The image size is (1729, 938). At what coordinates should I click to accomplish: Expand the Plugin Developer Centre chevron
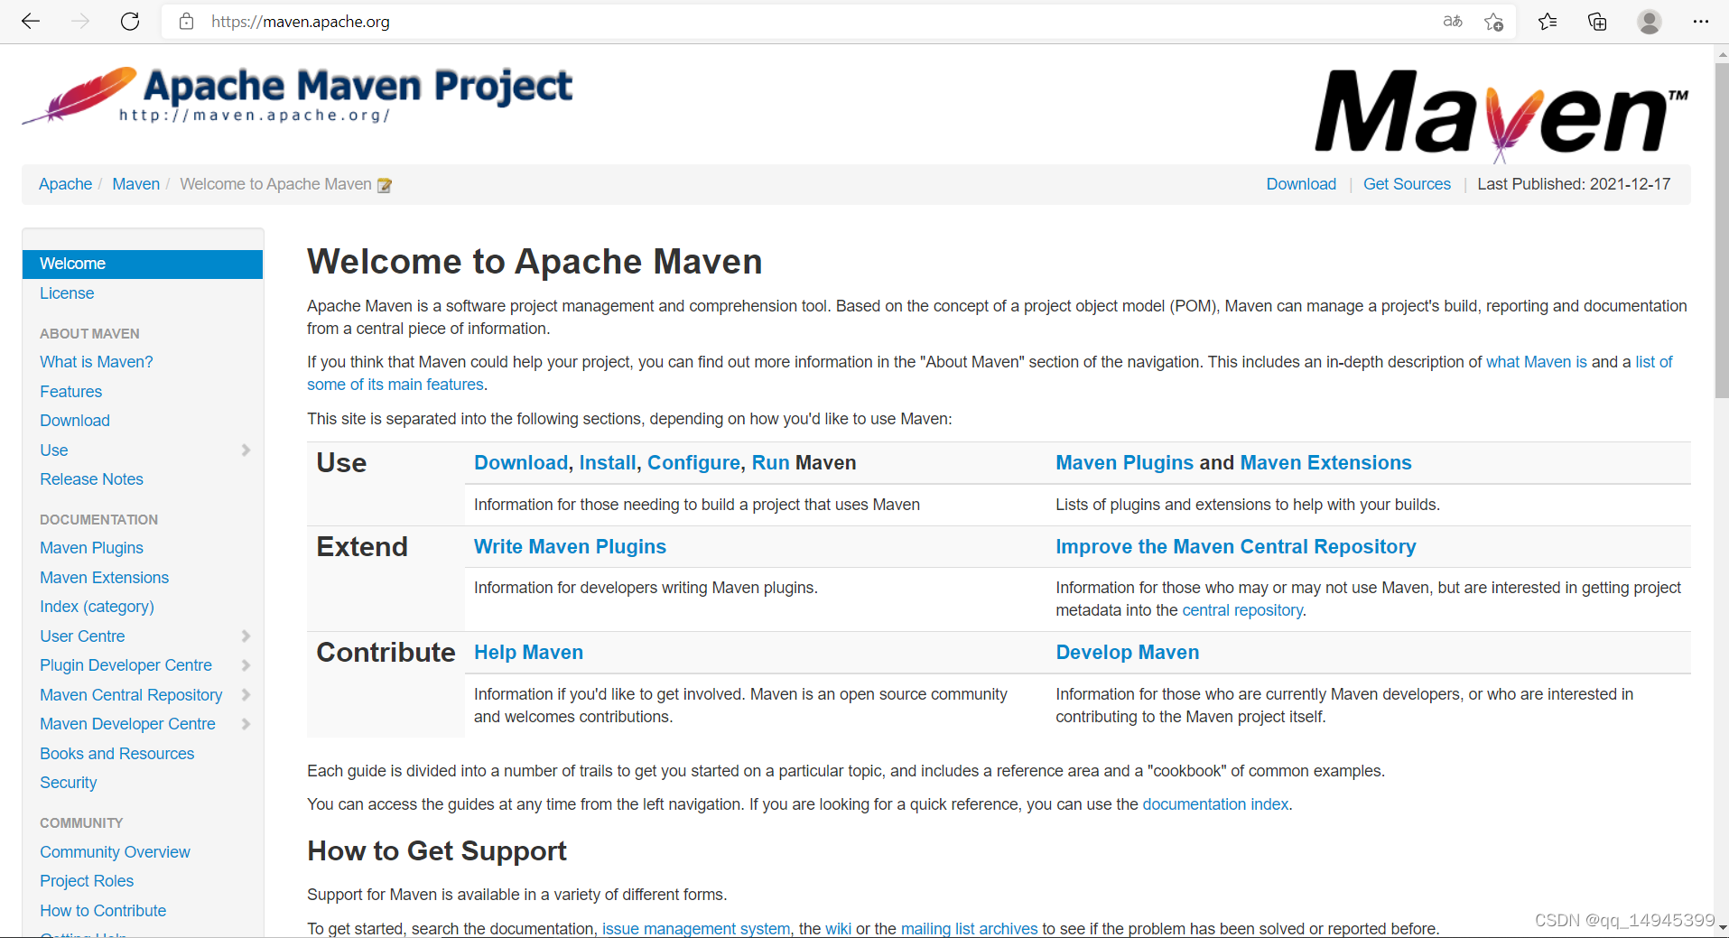point(246,665)
